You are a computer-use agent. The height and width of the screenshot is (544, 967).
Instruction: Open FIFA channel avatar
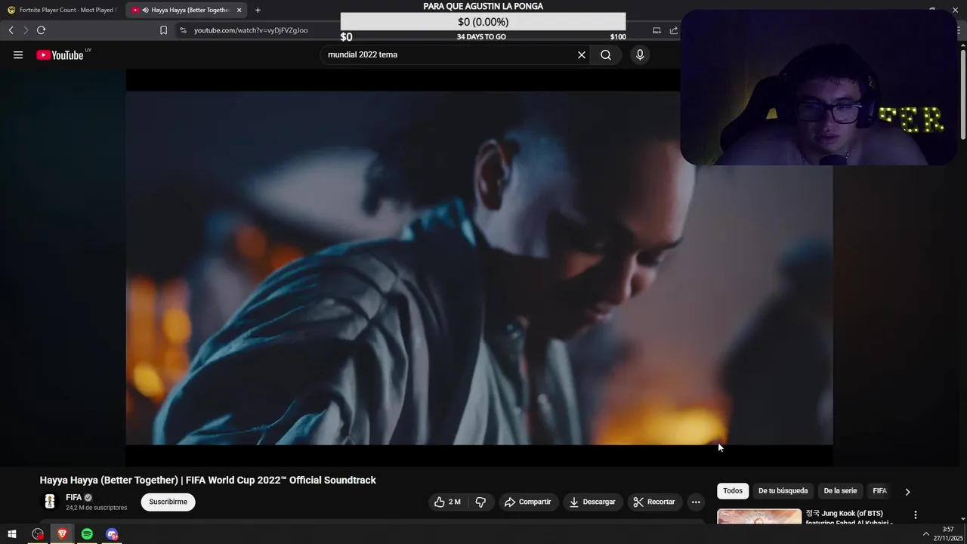[x=50, y=502]
